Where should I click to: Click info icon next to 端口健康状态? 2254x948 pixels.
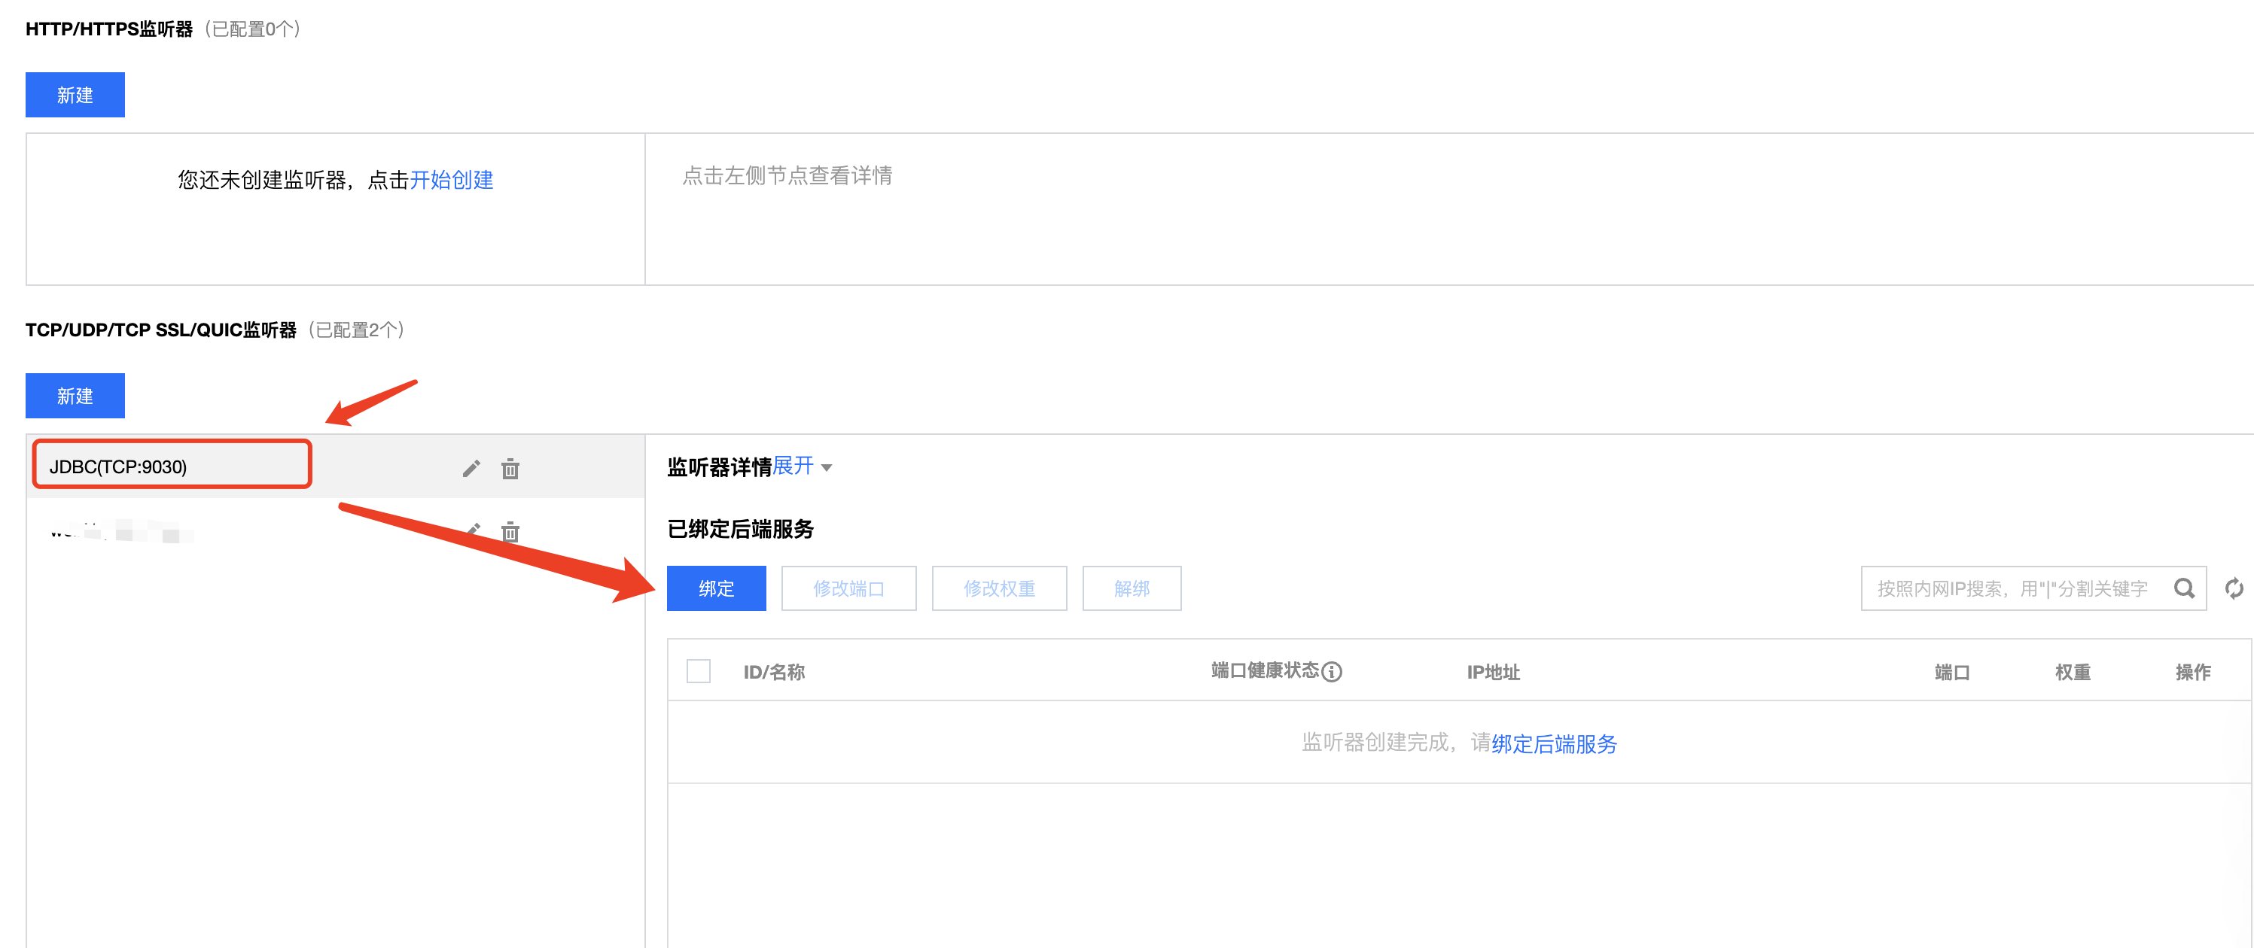click(x=1331, y=671)
